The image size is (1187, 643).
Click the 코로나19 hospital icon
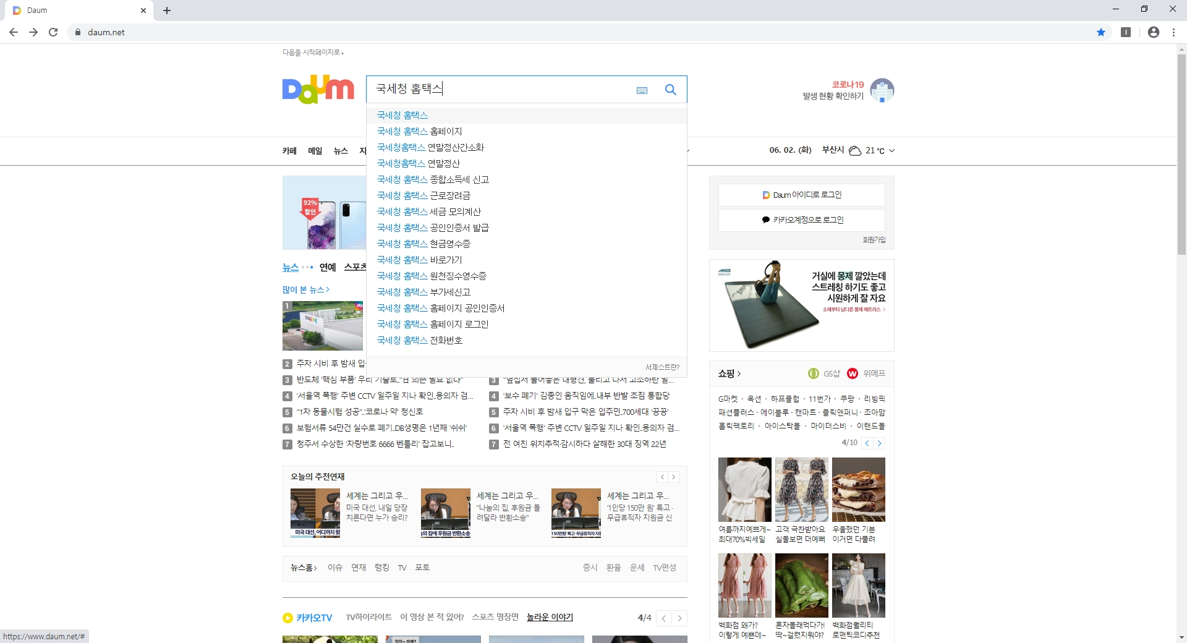tap(882, 90)
